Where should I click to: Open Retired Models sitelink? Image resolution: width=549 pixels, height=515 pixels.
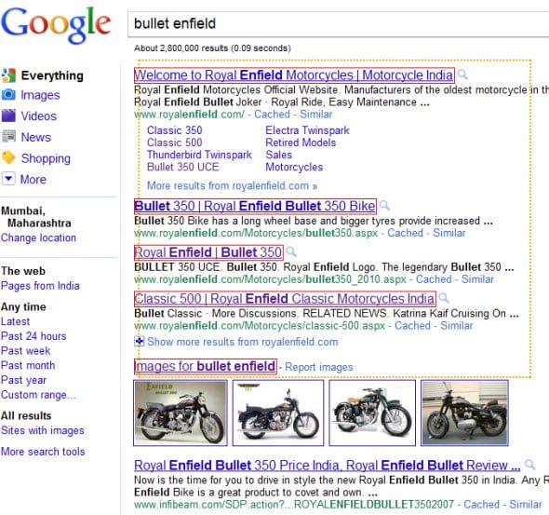301,142
